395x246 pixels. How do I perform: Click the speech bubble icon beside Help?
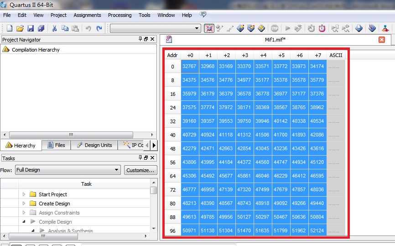click(203, 15)
